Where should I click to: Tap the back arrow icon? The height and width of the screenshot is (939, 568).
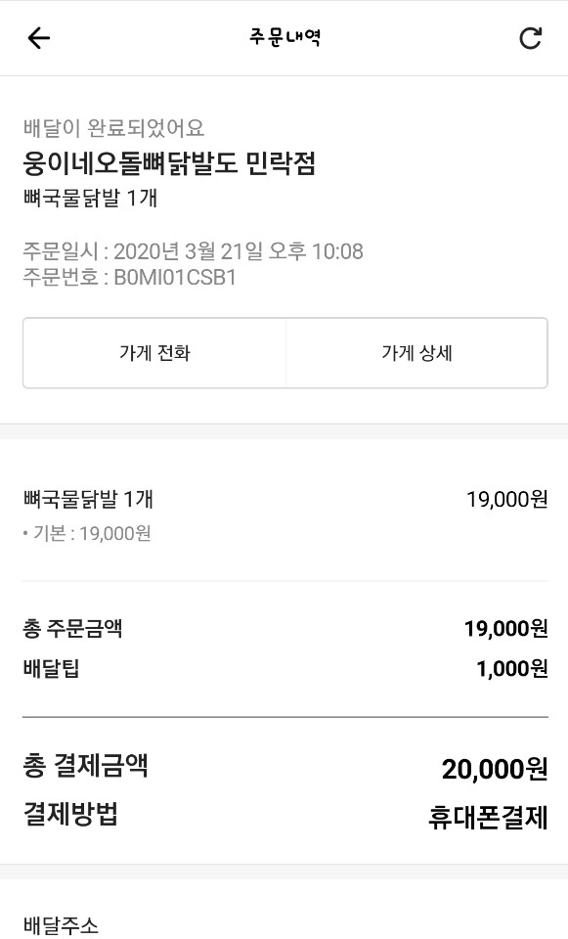coord(39,38)
